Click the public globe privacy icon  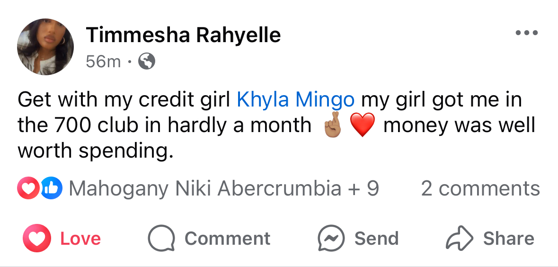tap(147, 61)
